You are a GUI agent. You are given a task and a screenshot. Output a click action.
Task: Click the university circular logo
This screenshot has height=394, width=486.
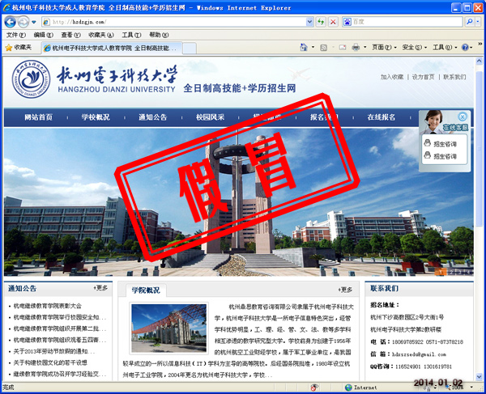tap(31, 79)
